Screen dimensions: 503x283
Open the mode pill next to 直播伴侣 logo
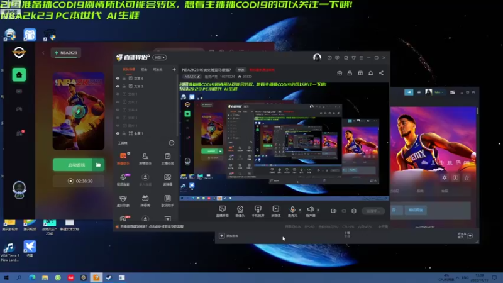pos(160,57)
